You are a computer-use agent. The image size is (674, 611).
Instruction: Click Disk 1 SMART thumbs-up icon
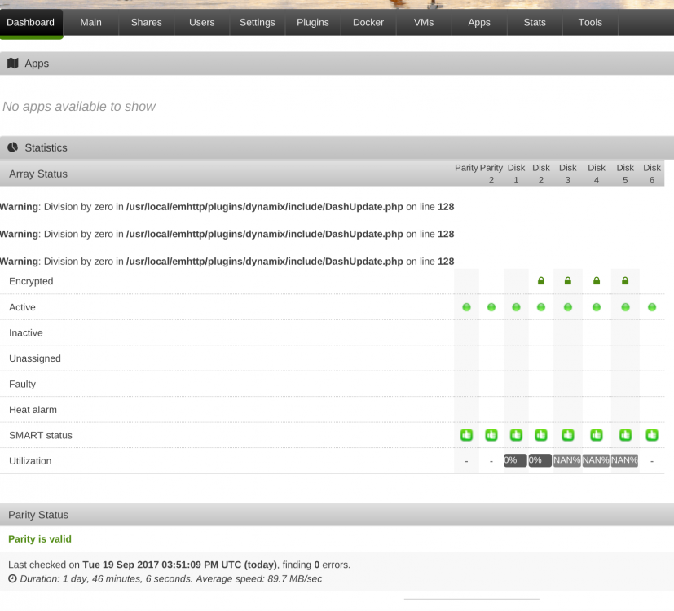tap(516, 435)
